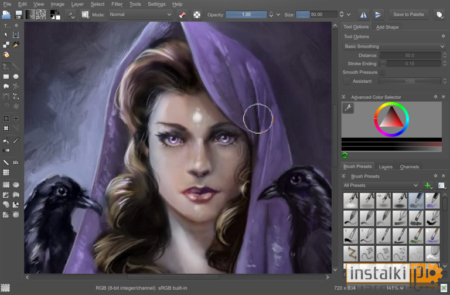Click green refresh icon under color selector
Viewport: 450px width, 295px height.
coord(345,155)
